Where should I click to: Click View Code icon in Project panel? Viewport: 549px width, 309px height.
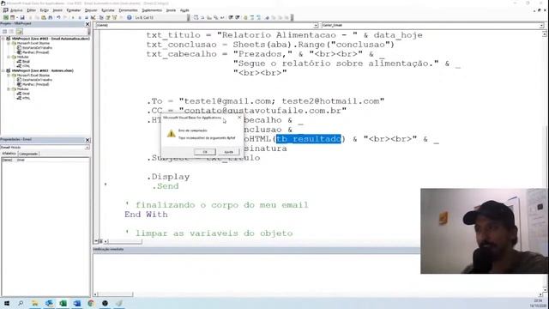(x=5, y=32)
